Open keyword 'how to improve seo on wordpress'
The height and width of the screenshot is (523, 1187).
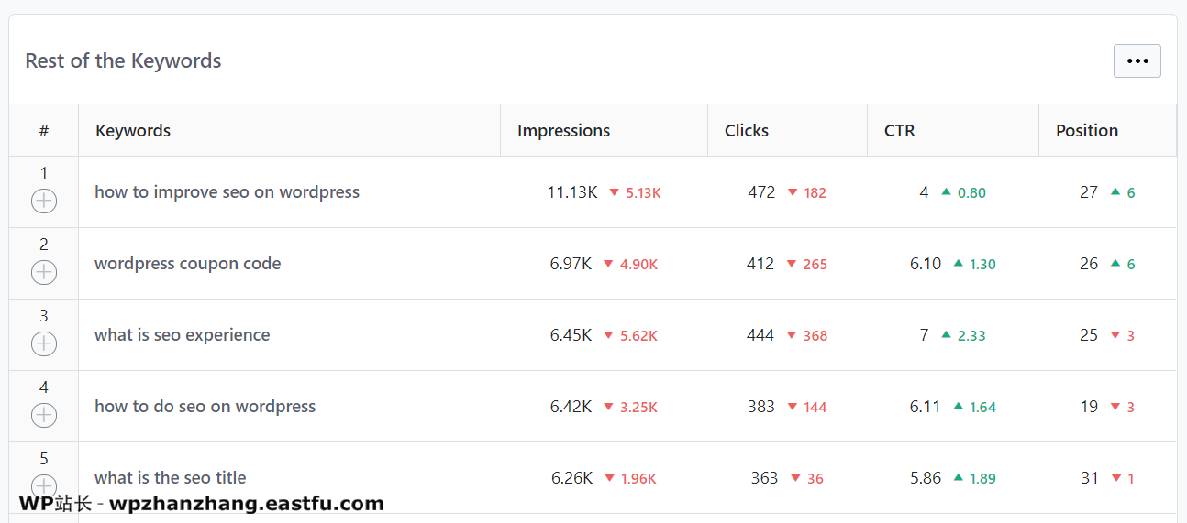tap(227, 192)
